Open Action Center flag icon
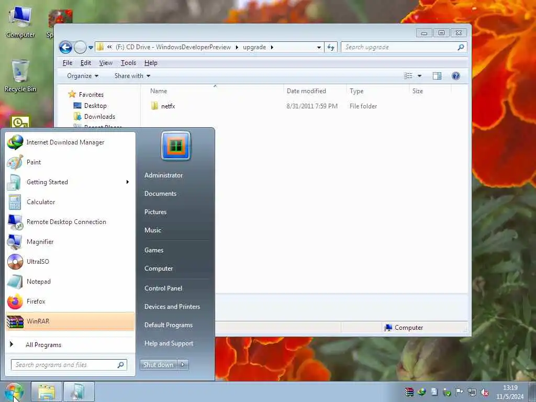 459,392
